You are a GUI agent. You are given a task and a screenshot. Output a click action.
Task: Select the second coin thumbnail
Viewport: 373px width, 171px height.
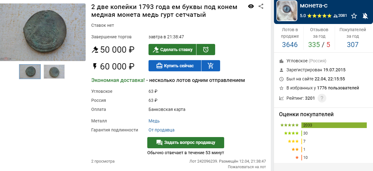[x=54, y=72]
